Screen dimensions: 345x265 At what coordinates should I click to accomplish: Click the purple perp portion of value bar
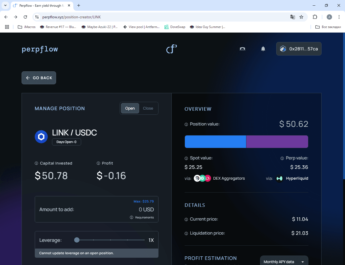click(277, 142)
